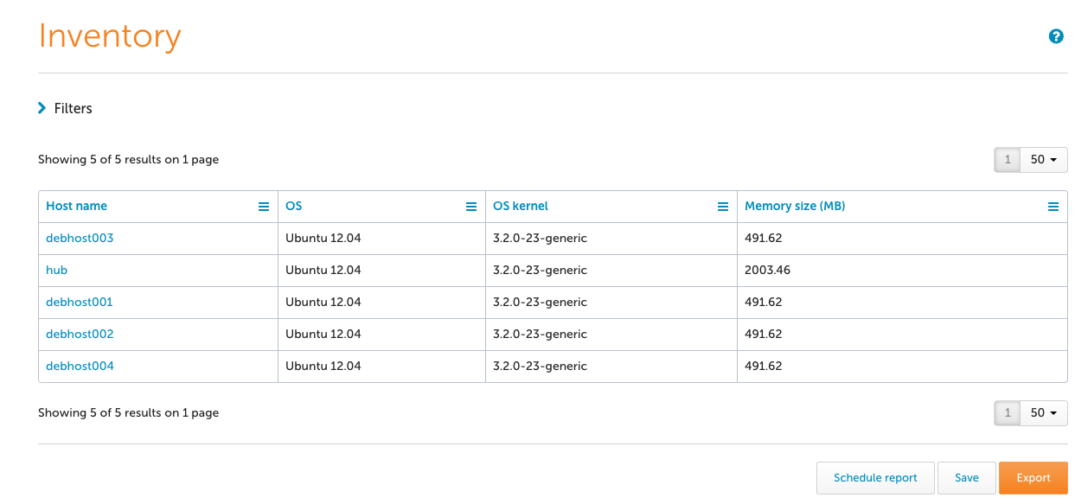Screen dimensions: 1075x504
Task: Click the Save button
Action: pyautogui.click(x=967, y=478)
